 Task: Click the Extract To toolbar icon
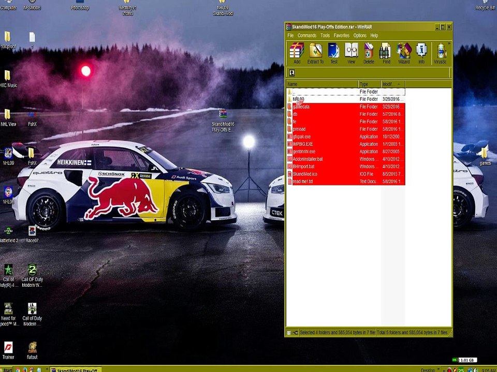[x=315, y=53]
